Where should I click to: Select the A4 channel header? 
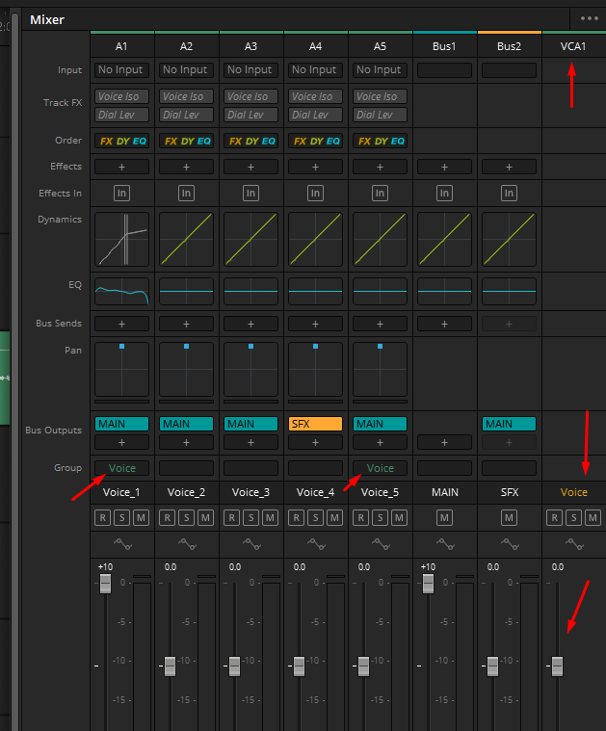315,46
